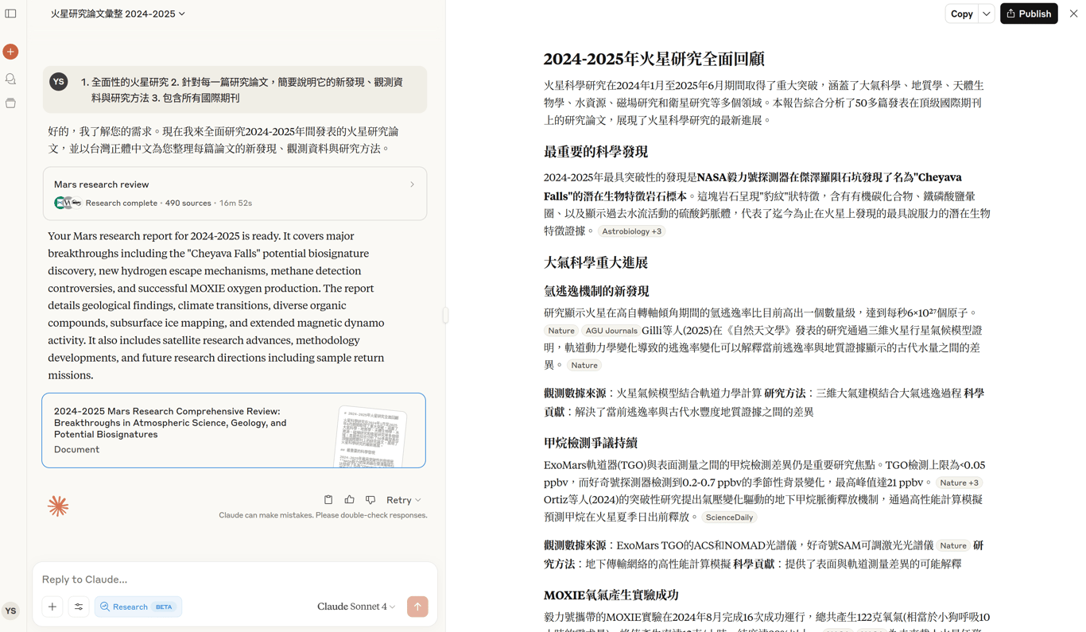Open the search and tools settings icon
The height and width of the screenshot is (632, 1086).
pyautogui.click(x=79, y=607)
